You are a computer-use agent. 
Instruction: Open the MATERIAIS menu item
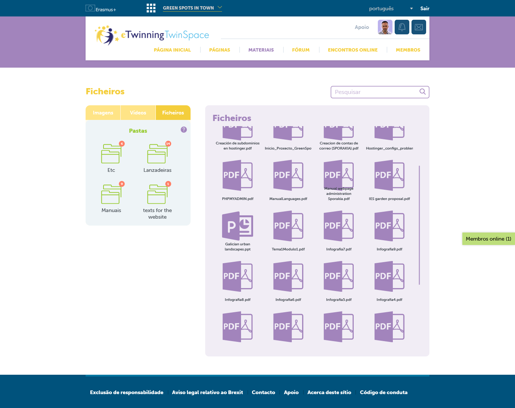click(261, 50)
